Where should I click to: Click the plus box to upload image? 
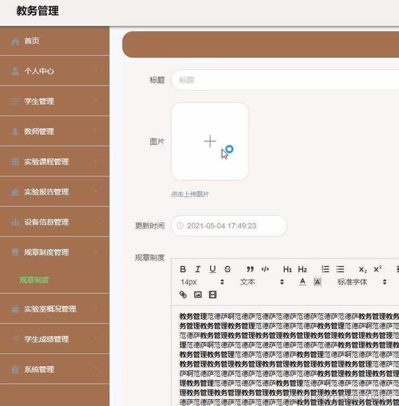(x=210, y=141)
